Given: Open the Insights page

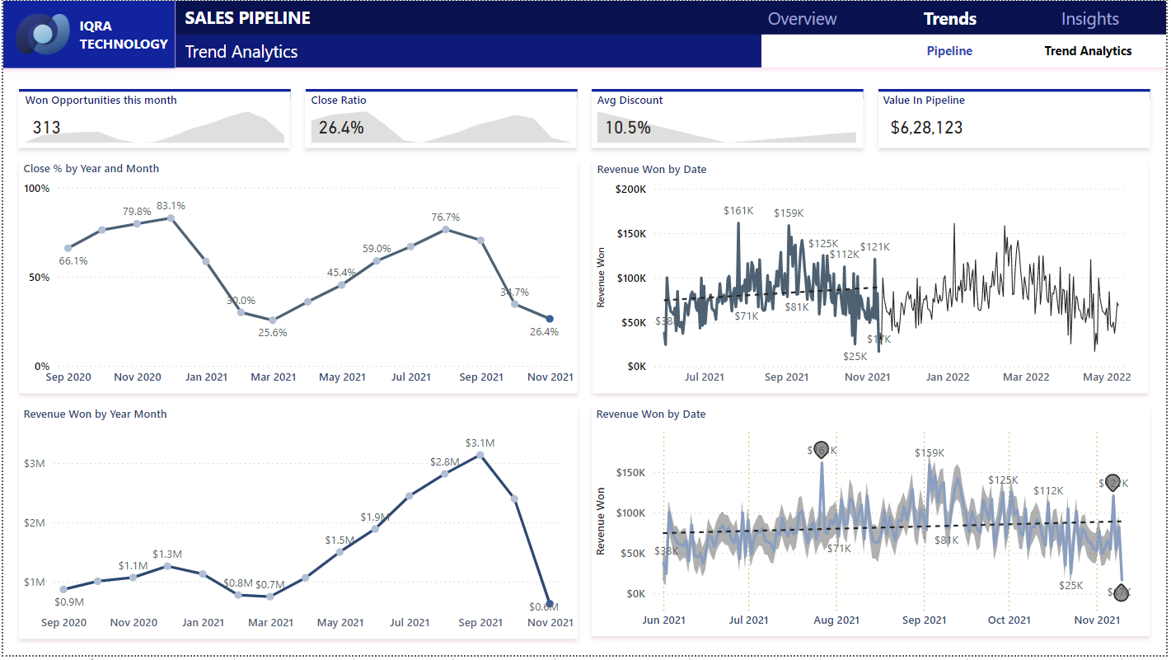Looking at the screenshot, I should (x=1089, y=18).
